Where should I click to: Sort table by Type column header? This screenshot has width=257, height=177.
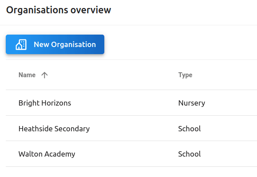coord(185,75)
